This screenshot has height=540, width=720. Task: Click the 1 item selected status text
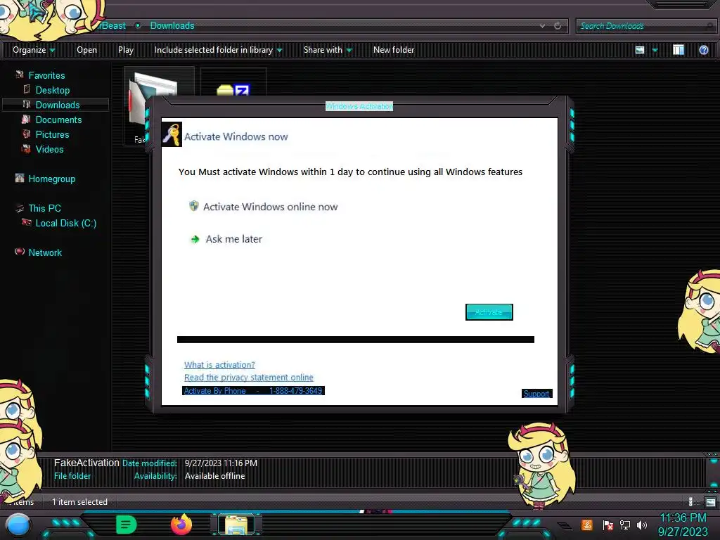point(80,502)
